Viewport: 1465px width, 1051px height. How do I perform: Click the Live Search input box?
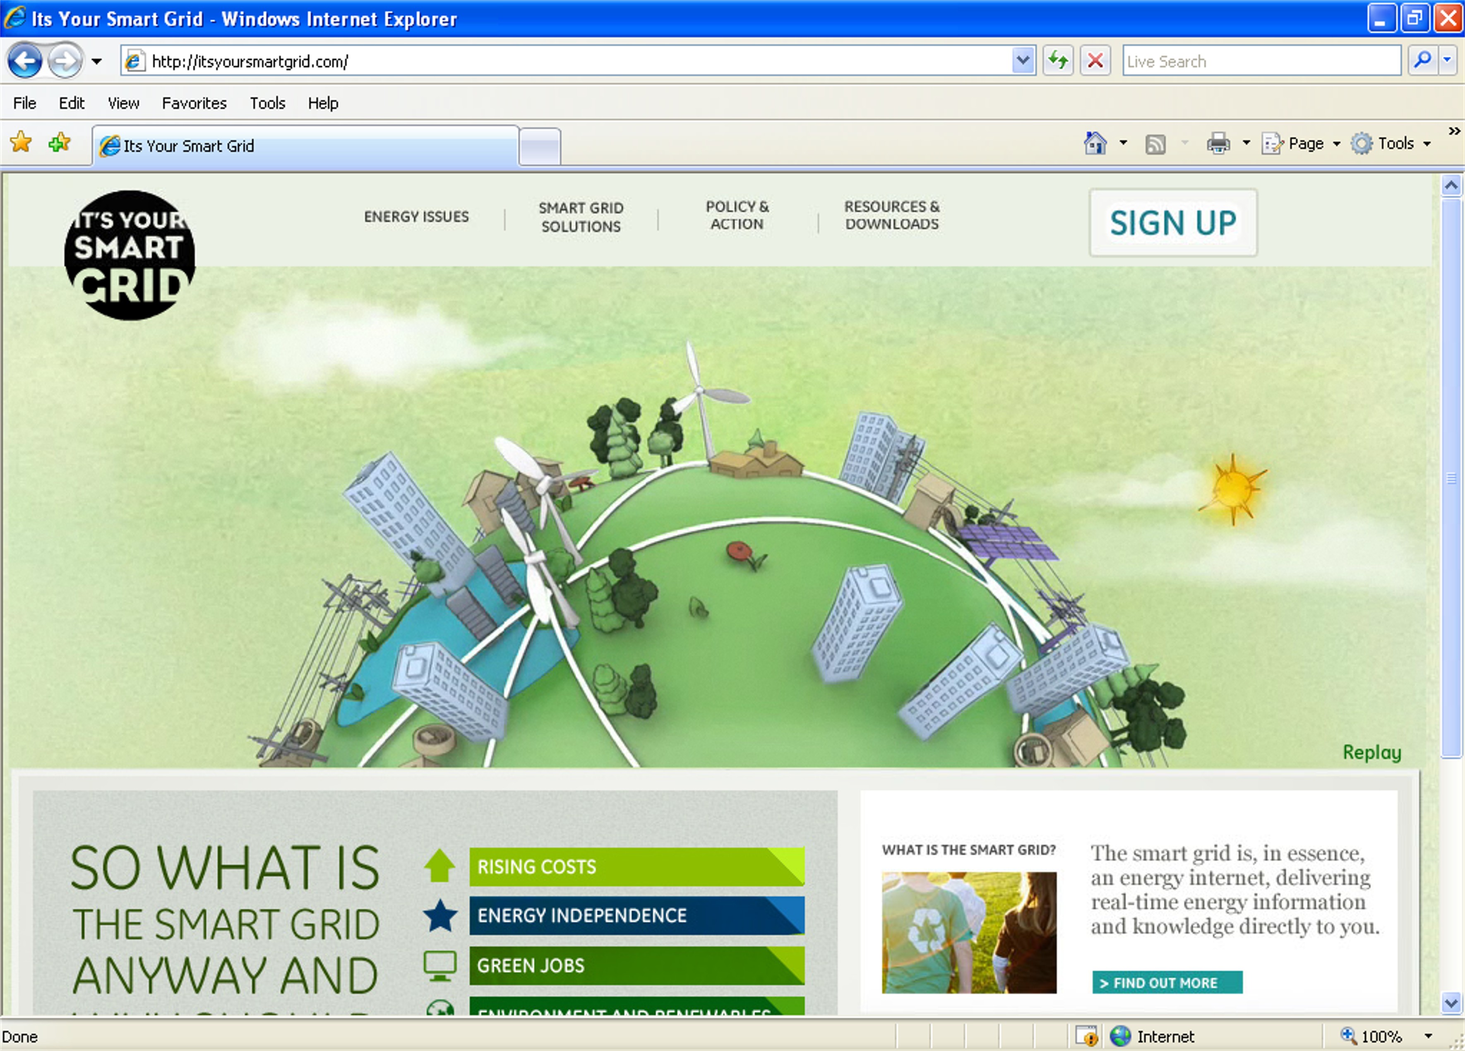[1261, 61]
